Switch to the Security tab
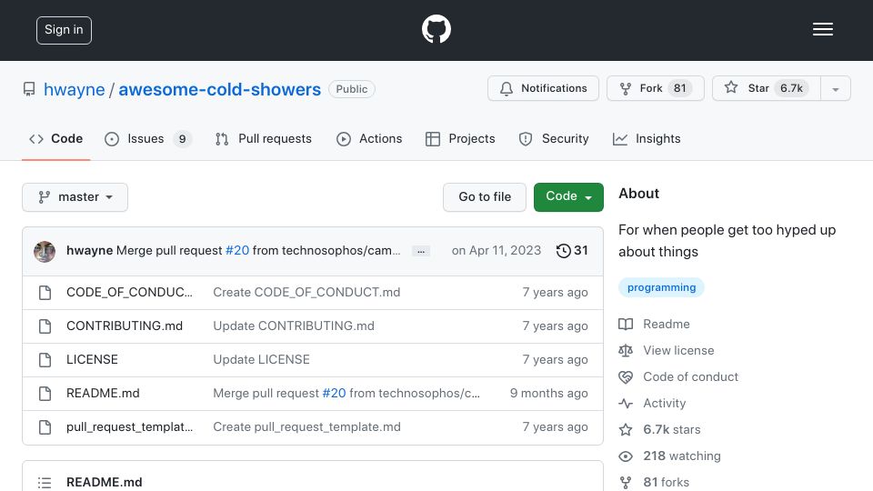873x491 pixels. 554,138
